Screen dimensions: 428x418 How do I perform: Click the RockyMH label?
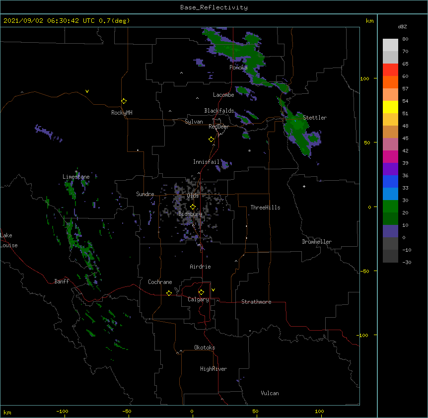click(122, 113)
